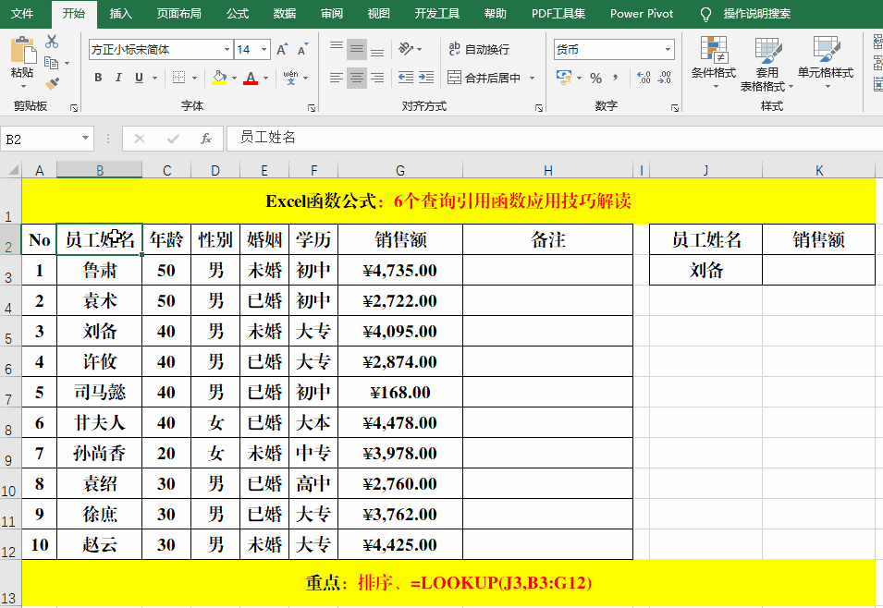Toggle 自动换行 wrap text
The image size is (883, 608).
point(479,49)
